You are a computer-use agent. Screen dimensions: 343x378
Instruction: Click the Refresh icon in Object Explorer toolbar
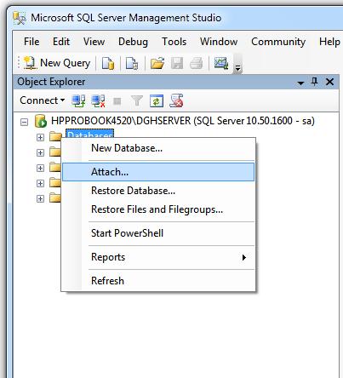tap(157, 100)
